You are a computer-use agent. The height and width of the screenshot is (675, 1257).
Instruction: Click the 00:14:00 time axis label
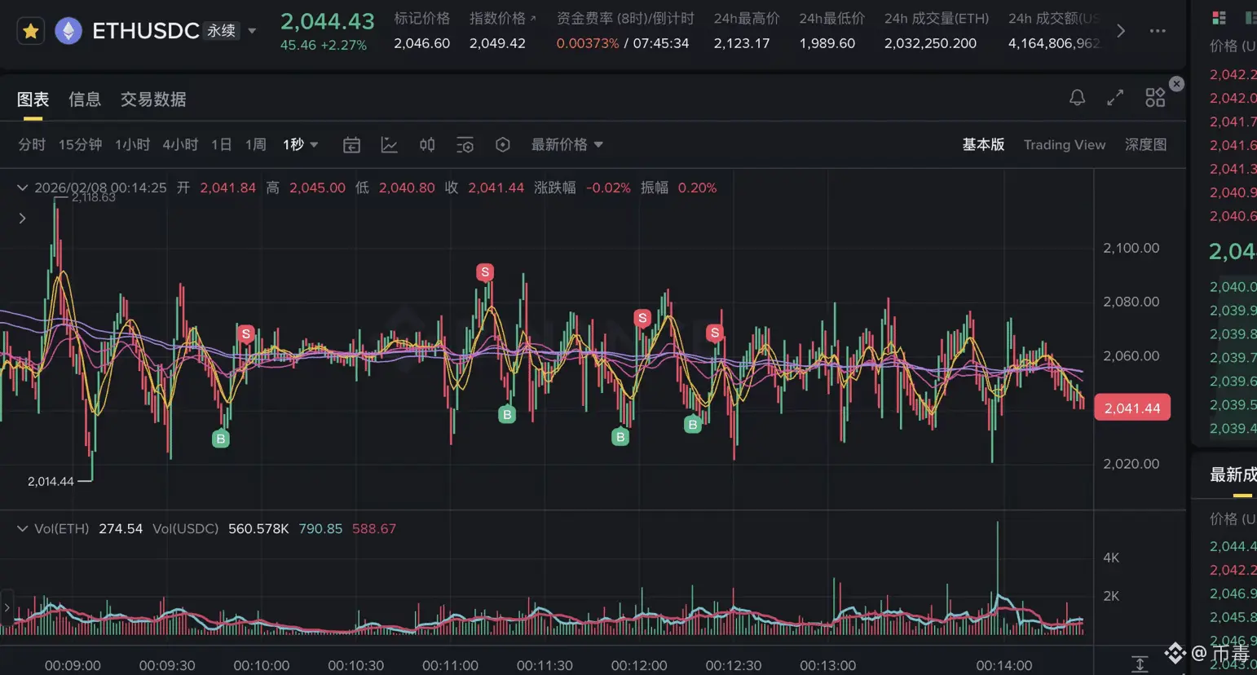pos(1004,665)
